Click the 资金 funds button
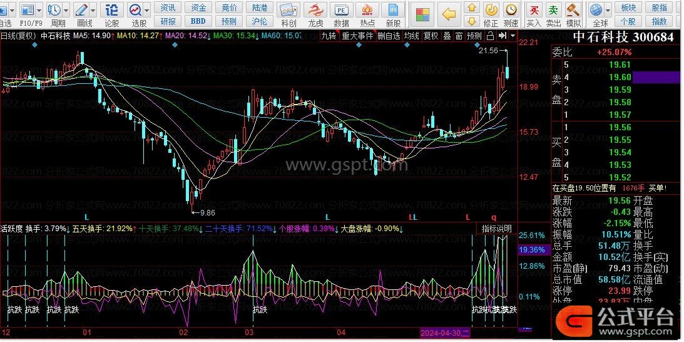 pos(198,8)
